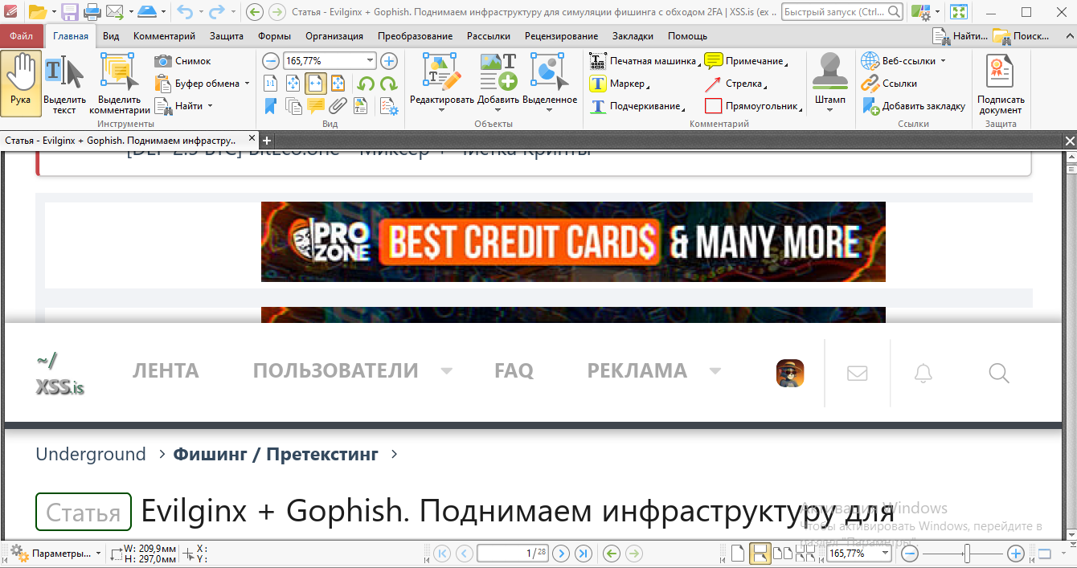Screen dimensions: 1077x568
Task: Expand the Веб-ссылки dropdown
Action: coord(943,61)
